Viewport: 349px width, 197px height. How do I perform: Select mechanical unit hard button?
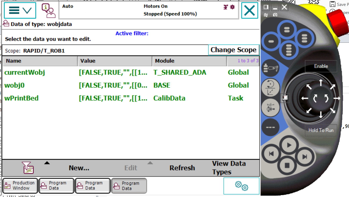[270, 68]
